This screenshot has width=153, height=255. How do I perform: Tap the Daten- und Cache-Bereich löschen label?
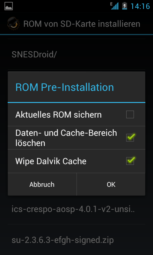66,138
